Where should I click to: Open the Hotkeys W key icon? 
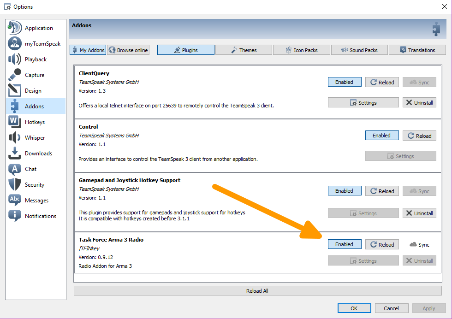click(14, 122)
